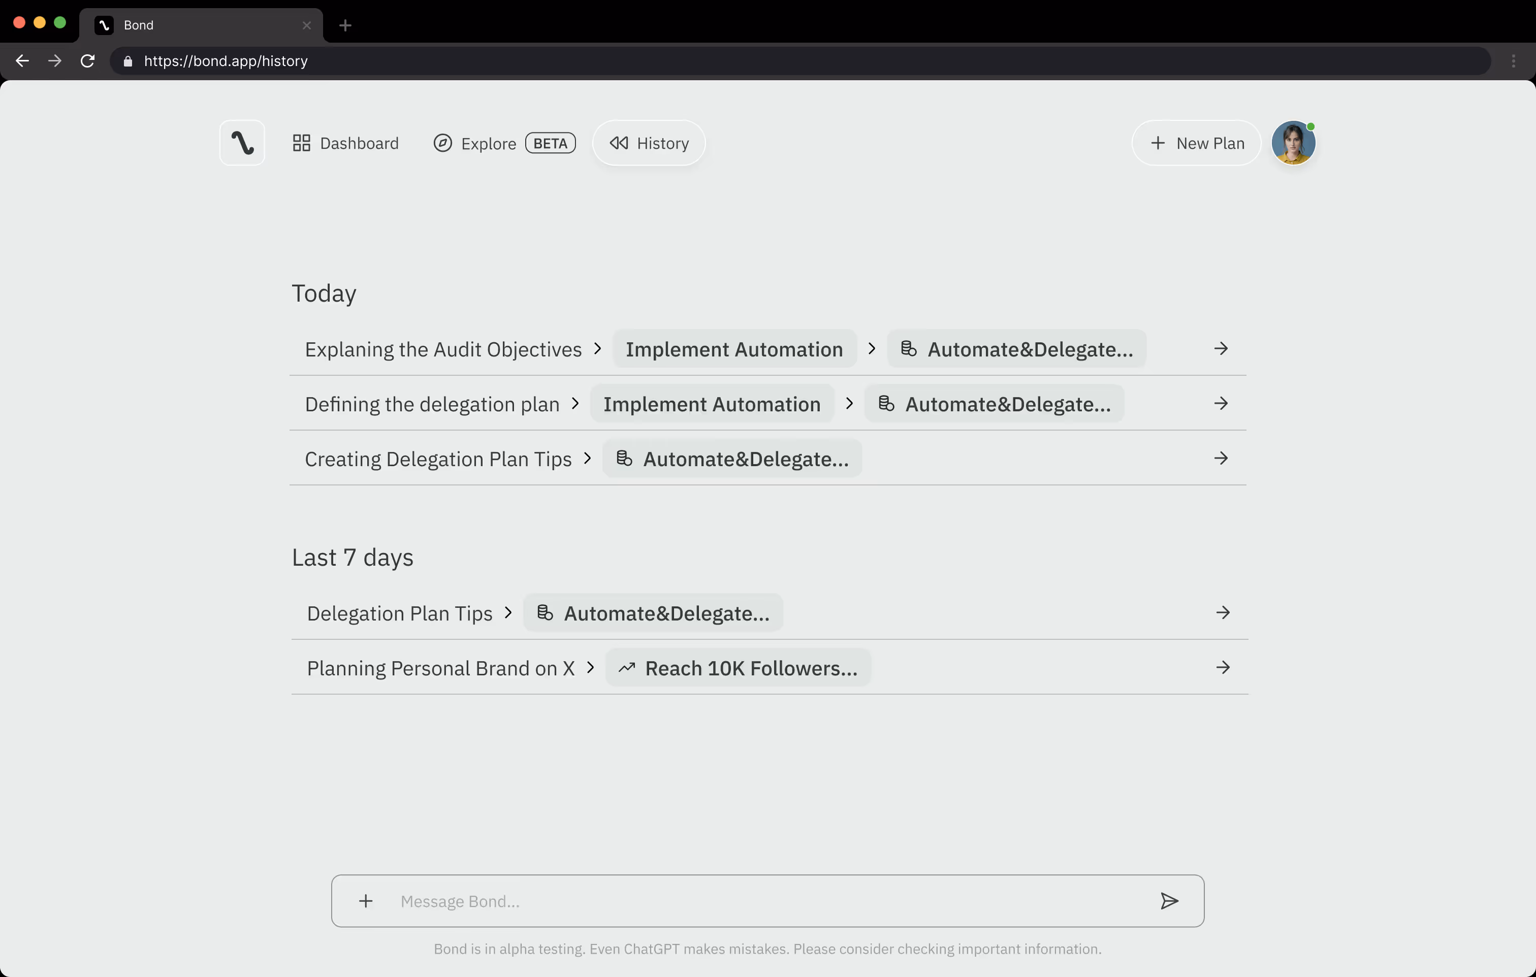The width and height of the screenshot is (1536, 977).
Task: Open the Reach 10K Followers plan tag
Action: (738, 668)
